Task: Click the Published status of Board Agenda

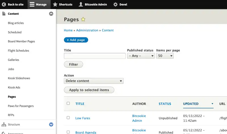Action: tap(166, 132)
